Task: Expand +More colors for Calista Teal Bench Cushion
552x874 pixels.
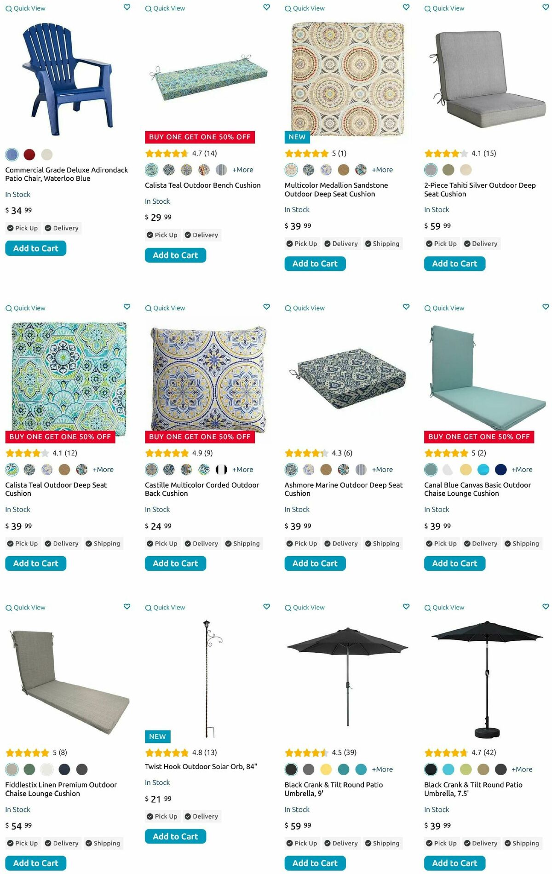Action: click(243, 170)
